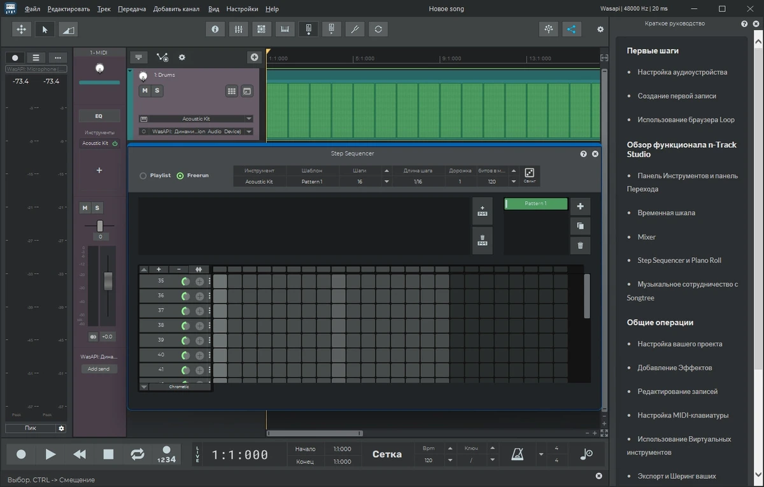Viewport: 764px width, 487px height.
Task: Click the volume knob for row 35
Action: [x=185, y=281]
